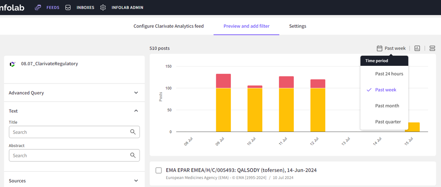This screenshot has width=441, height=187.
Task: Open the EMA EPAR QALSODY post title
Action: 241,170
